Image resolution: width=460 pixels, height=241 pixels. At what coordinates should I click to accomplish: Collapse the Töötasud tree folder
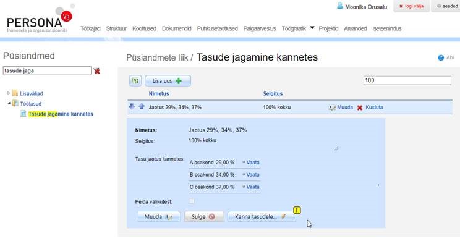click(x=9, y=103)
